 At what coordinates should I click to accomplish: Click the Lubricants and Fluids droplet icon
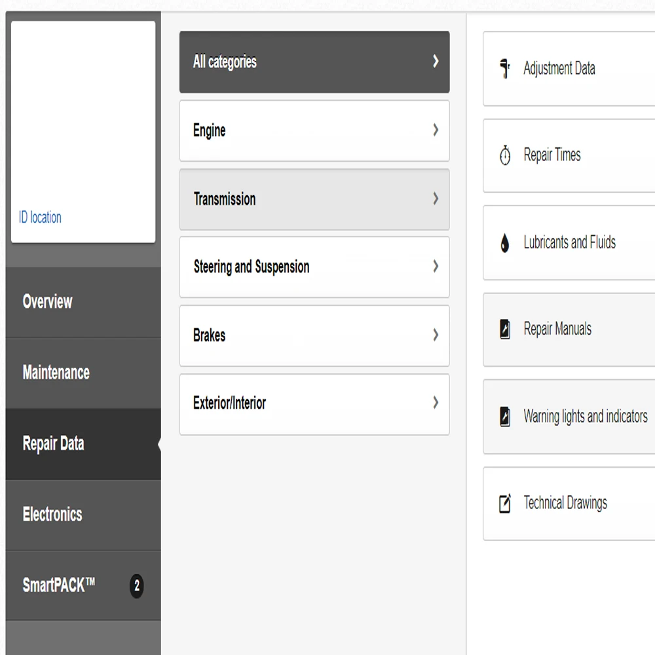point(505,243)
